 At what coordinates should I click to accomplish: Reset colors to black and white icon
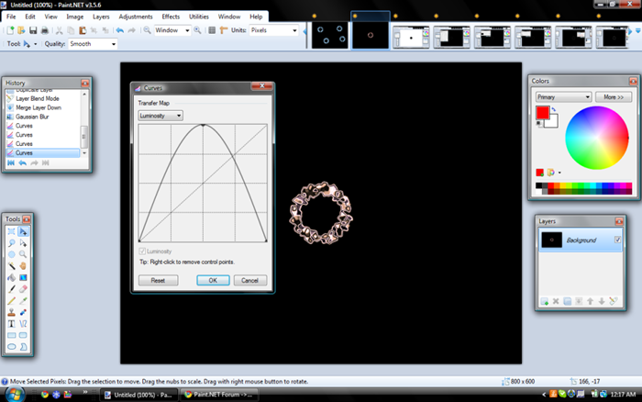[x=539, y=123]
